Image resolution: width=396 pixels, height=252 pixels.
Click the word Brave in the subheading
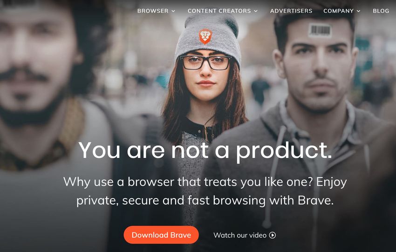tap(315, 200)
